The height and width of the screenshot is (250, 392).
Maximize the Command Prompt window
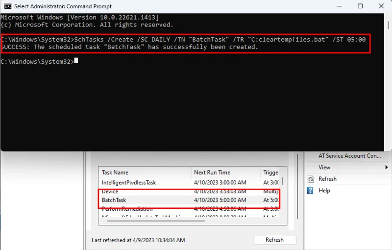[360, 6]
